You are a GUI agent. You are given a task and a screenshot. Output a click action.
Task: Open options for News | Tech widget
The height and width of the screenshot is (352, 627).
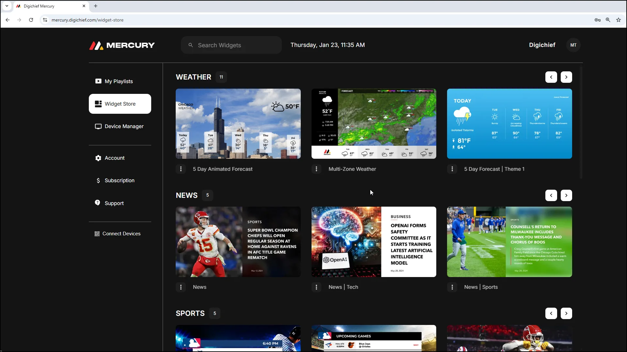tap(316, 287)
